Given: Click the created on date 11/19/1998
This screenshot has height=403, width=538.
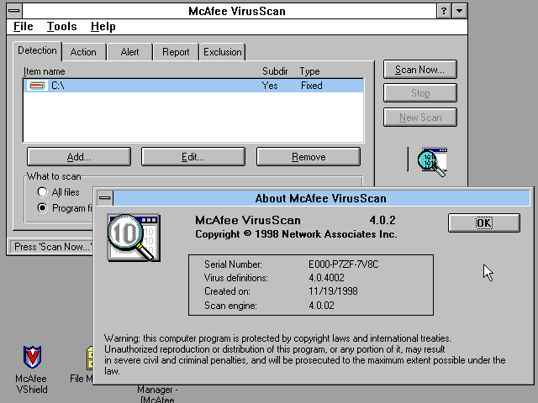Looking at the screenshot, I should point(333,291).
